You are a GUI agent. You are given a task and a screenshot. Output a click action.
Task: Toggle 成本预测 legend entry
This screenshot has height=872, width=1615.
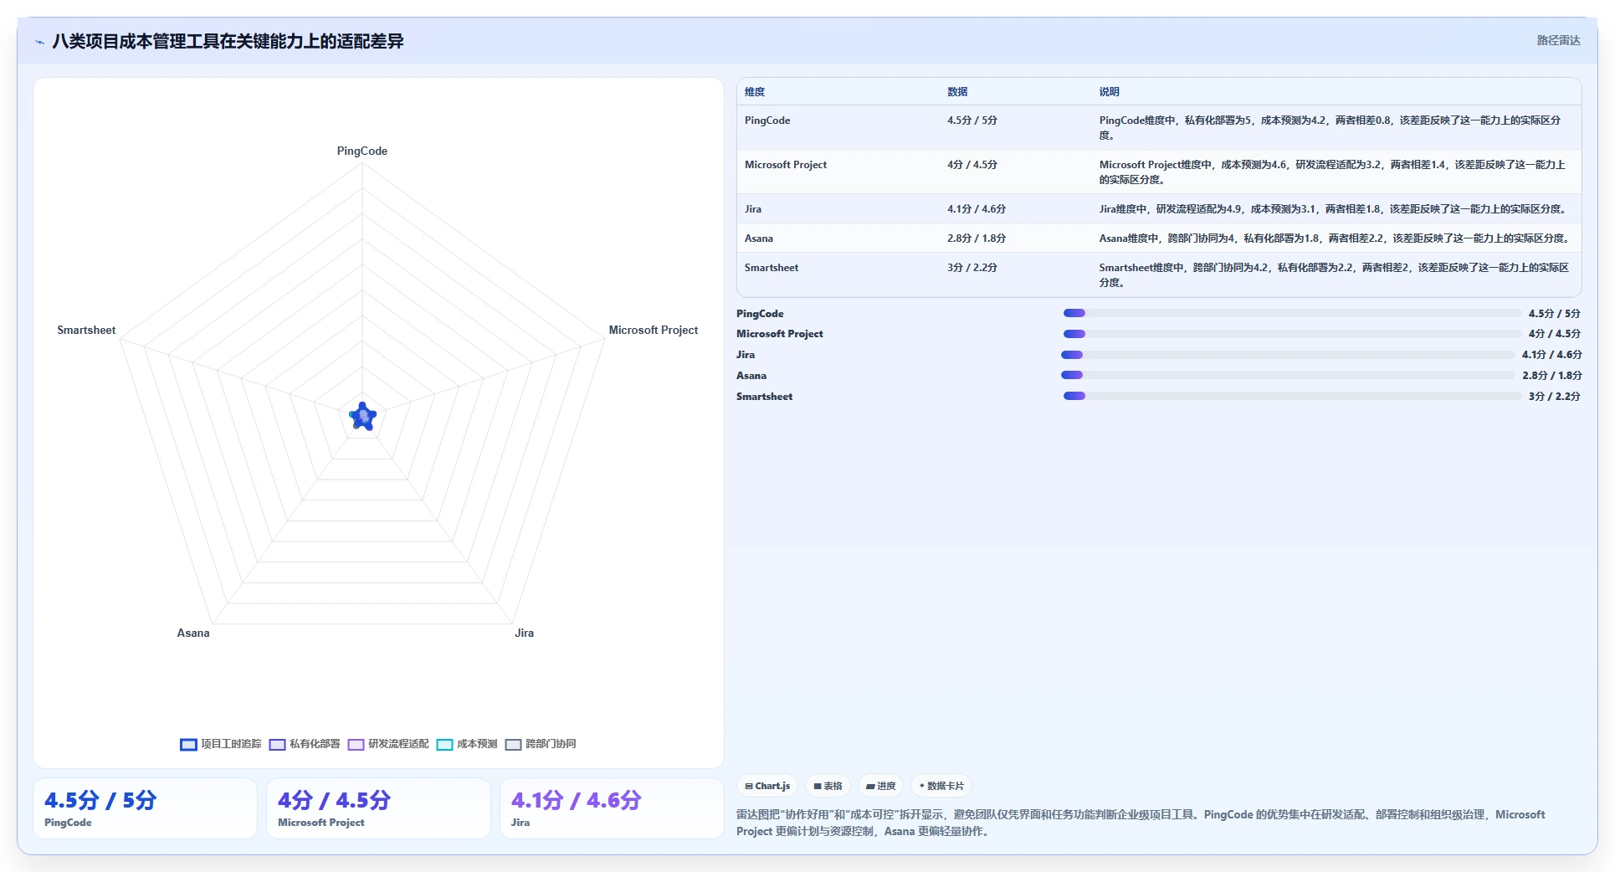(x=467, y=744)
